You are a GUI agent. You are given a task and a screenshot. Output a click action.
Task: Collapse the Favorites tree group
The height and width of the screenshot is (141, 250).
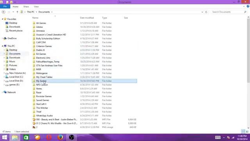[x=2, y=19]
